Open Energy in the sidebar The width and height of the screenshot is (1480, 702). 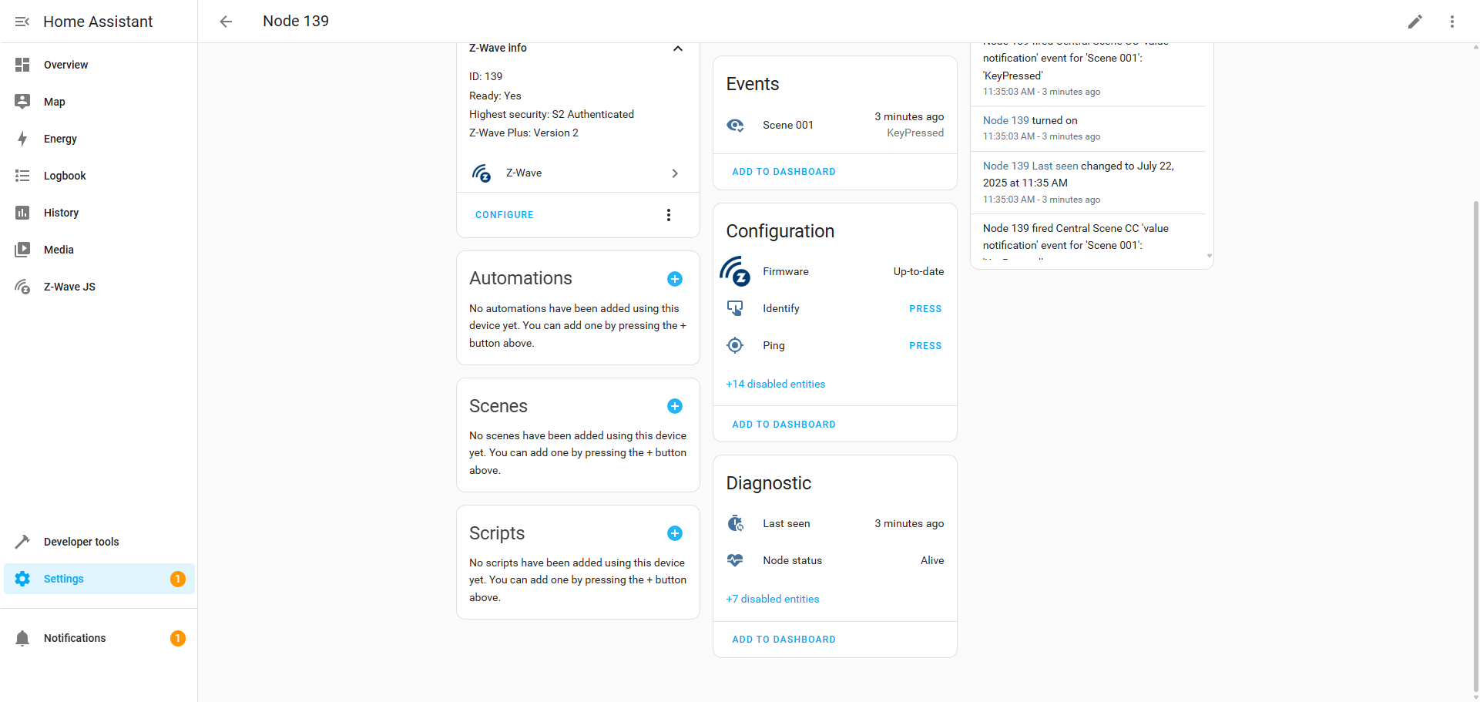tap(99, 139)
